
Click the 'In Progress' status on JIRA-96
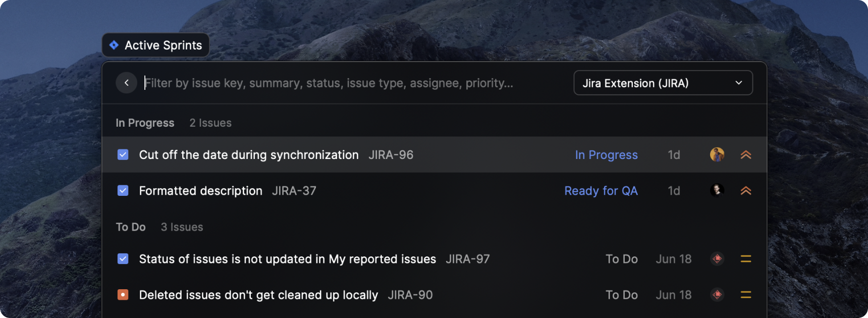point(606,155)
